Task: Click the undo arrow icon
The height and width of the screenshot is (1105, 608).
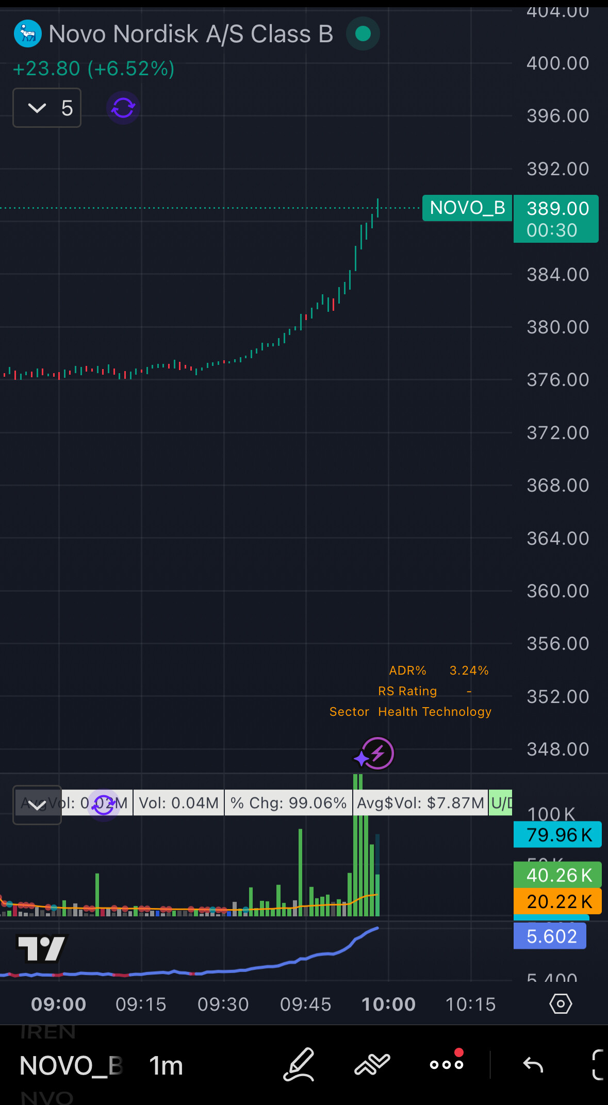Action: [533, 1064]
